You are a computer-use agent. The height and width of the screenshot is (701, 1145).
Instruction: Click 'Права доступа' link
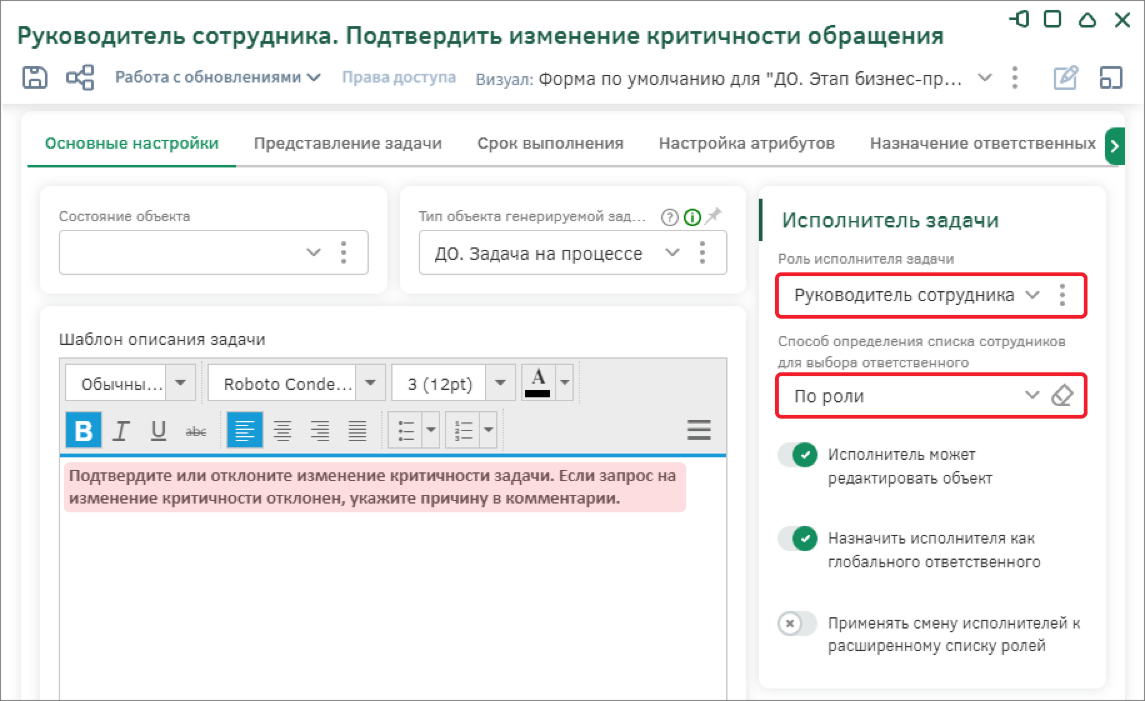399,77
